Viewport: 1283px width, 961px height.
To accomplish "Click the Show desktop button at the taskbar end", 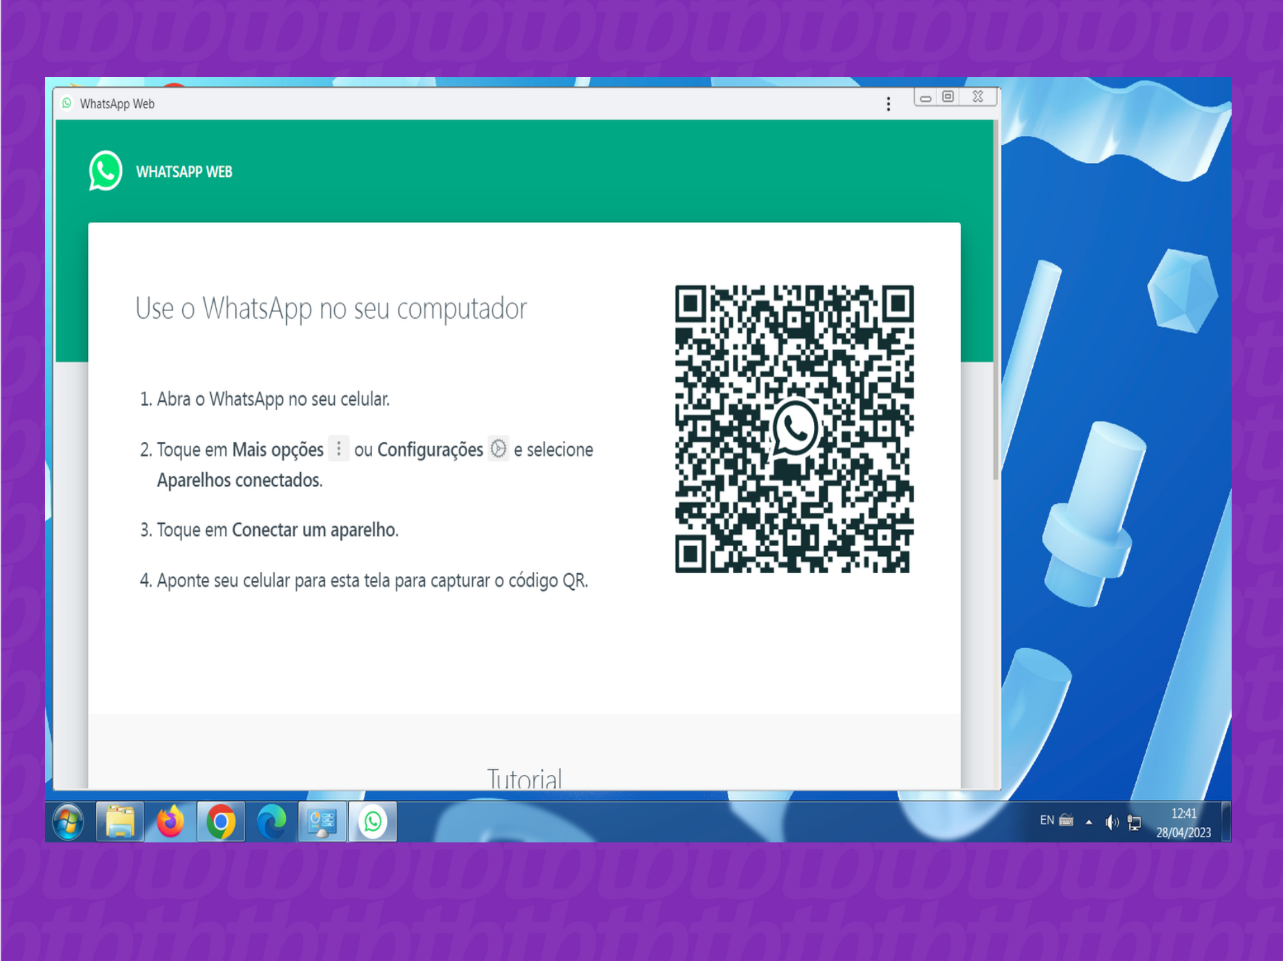I will [x=1226, y=822].
